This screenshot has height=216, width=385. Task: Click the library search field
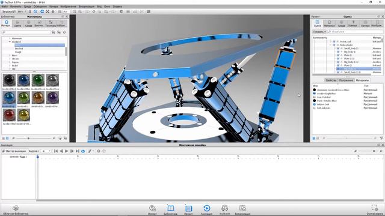point(26,32)
